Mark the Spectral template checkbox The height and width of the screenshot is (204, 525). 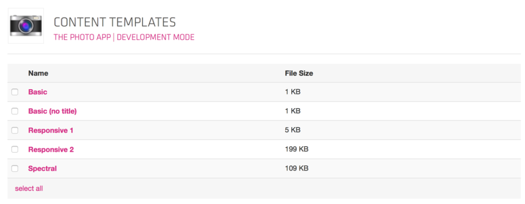(x=15, y=169)
